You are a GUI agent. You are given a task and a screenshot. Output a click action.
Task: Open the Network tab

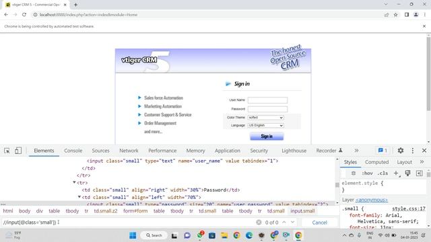[129, 151]
